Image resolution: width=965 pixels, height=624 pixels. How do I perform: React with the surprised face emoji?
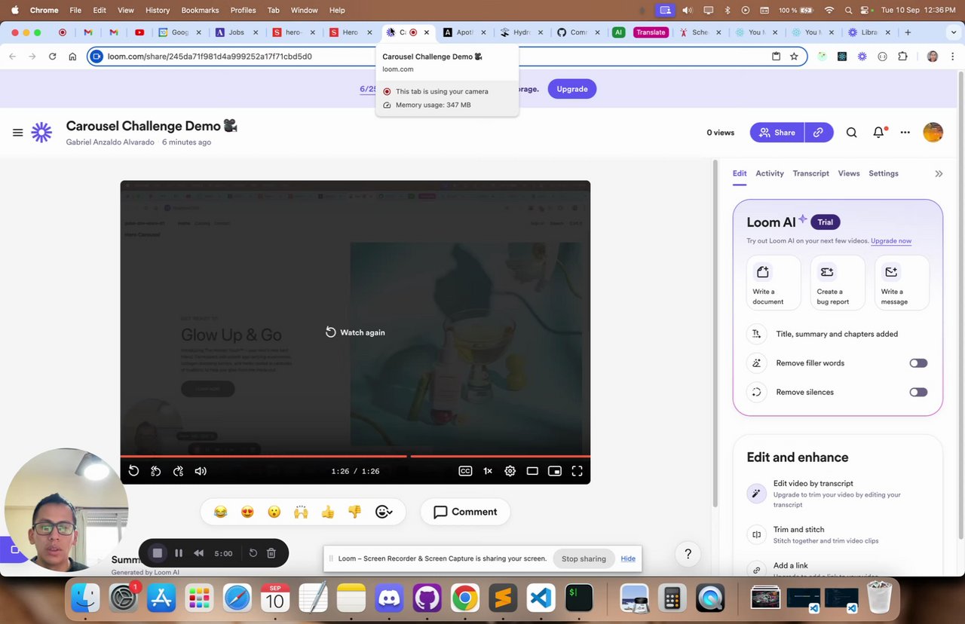point(274,512)
